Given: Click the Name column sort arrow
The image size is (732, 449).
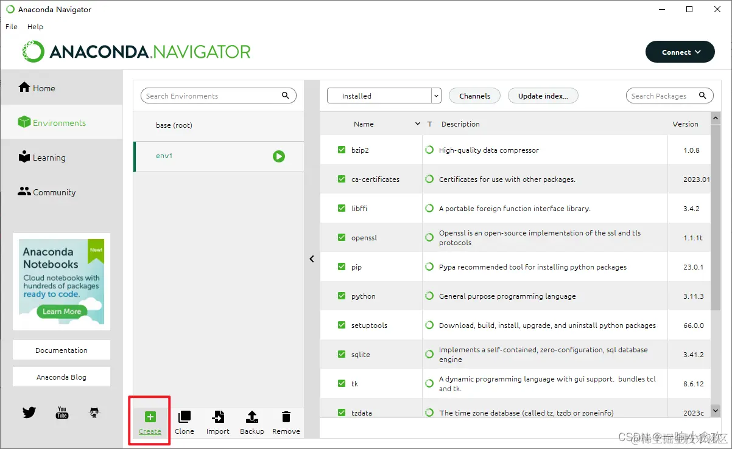Looking at the screenshot, I should pos(418,124).
